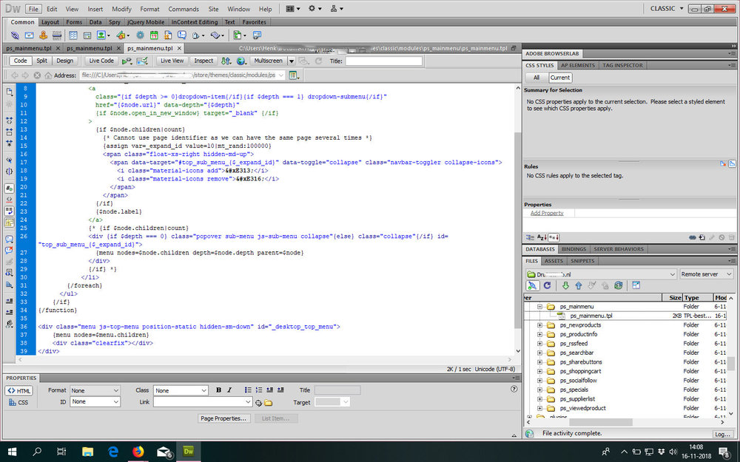Viewport: 740px width, 462px height.
Task: Click the Page Properties button
Action: (223, 418)
